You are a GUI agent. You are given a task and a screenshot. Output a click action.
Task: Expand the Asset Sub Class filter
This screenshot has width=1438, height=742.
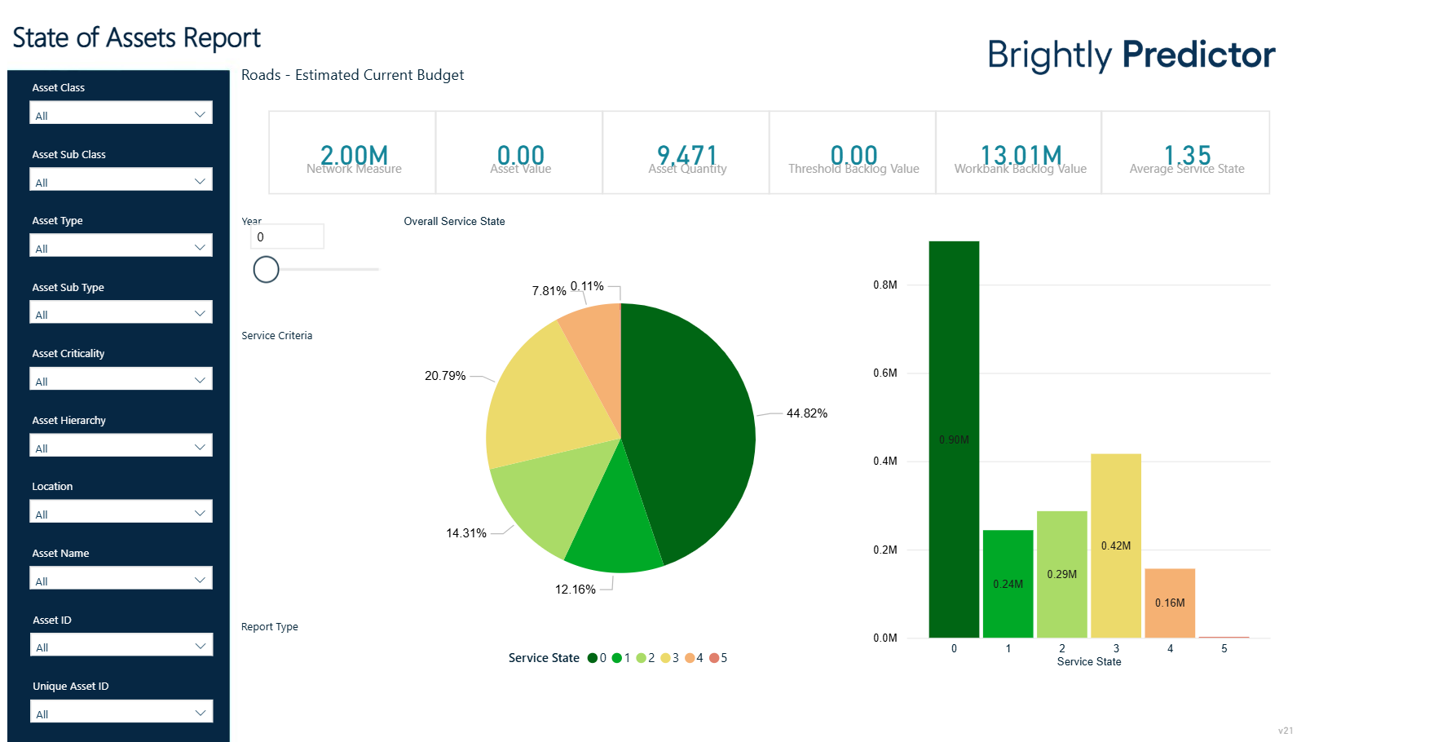tap(121, 180)
